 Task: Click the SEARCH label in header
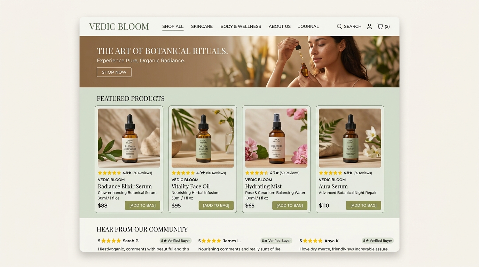(353, 26)
